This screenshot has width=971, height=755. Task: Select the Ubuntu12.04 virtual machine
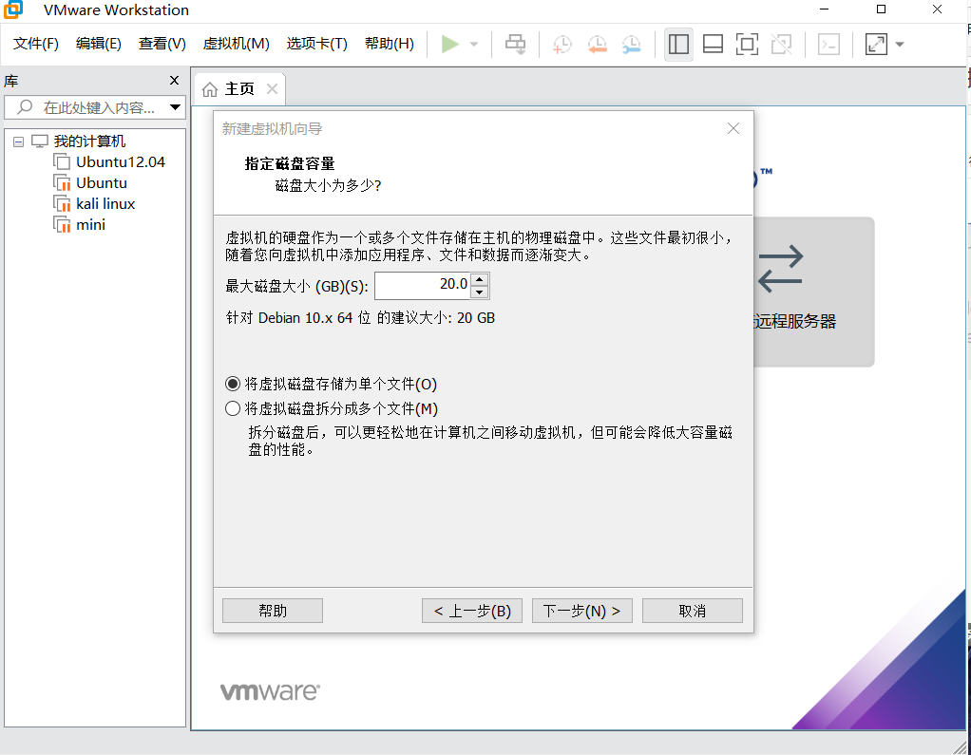[121, 162]
